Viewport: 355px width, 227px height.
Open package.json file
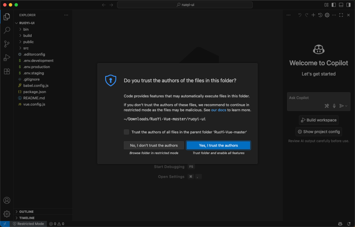pos(43,92)
